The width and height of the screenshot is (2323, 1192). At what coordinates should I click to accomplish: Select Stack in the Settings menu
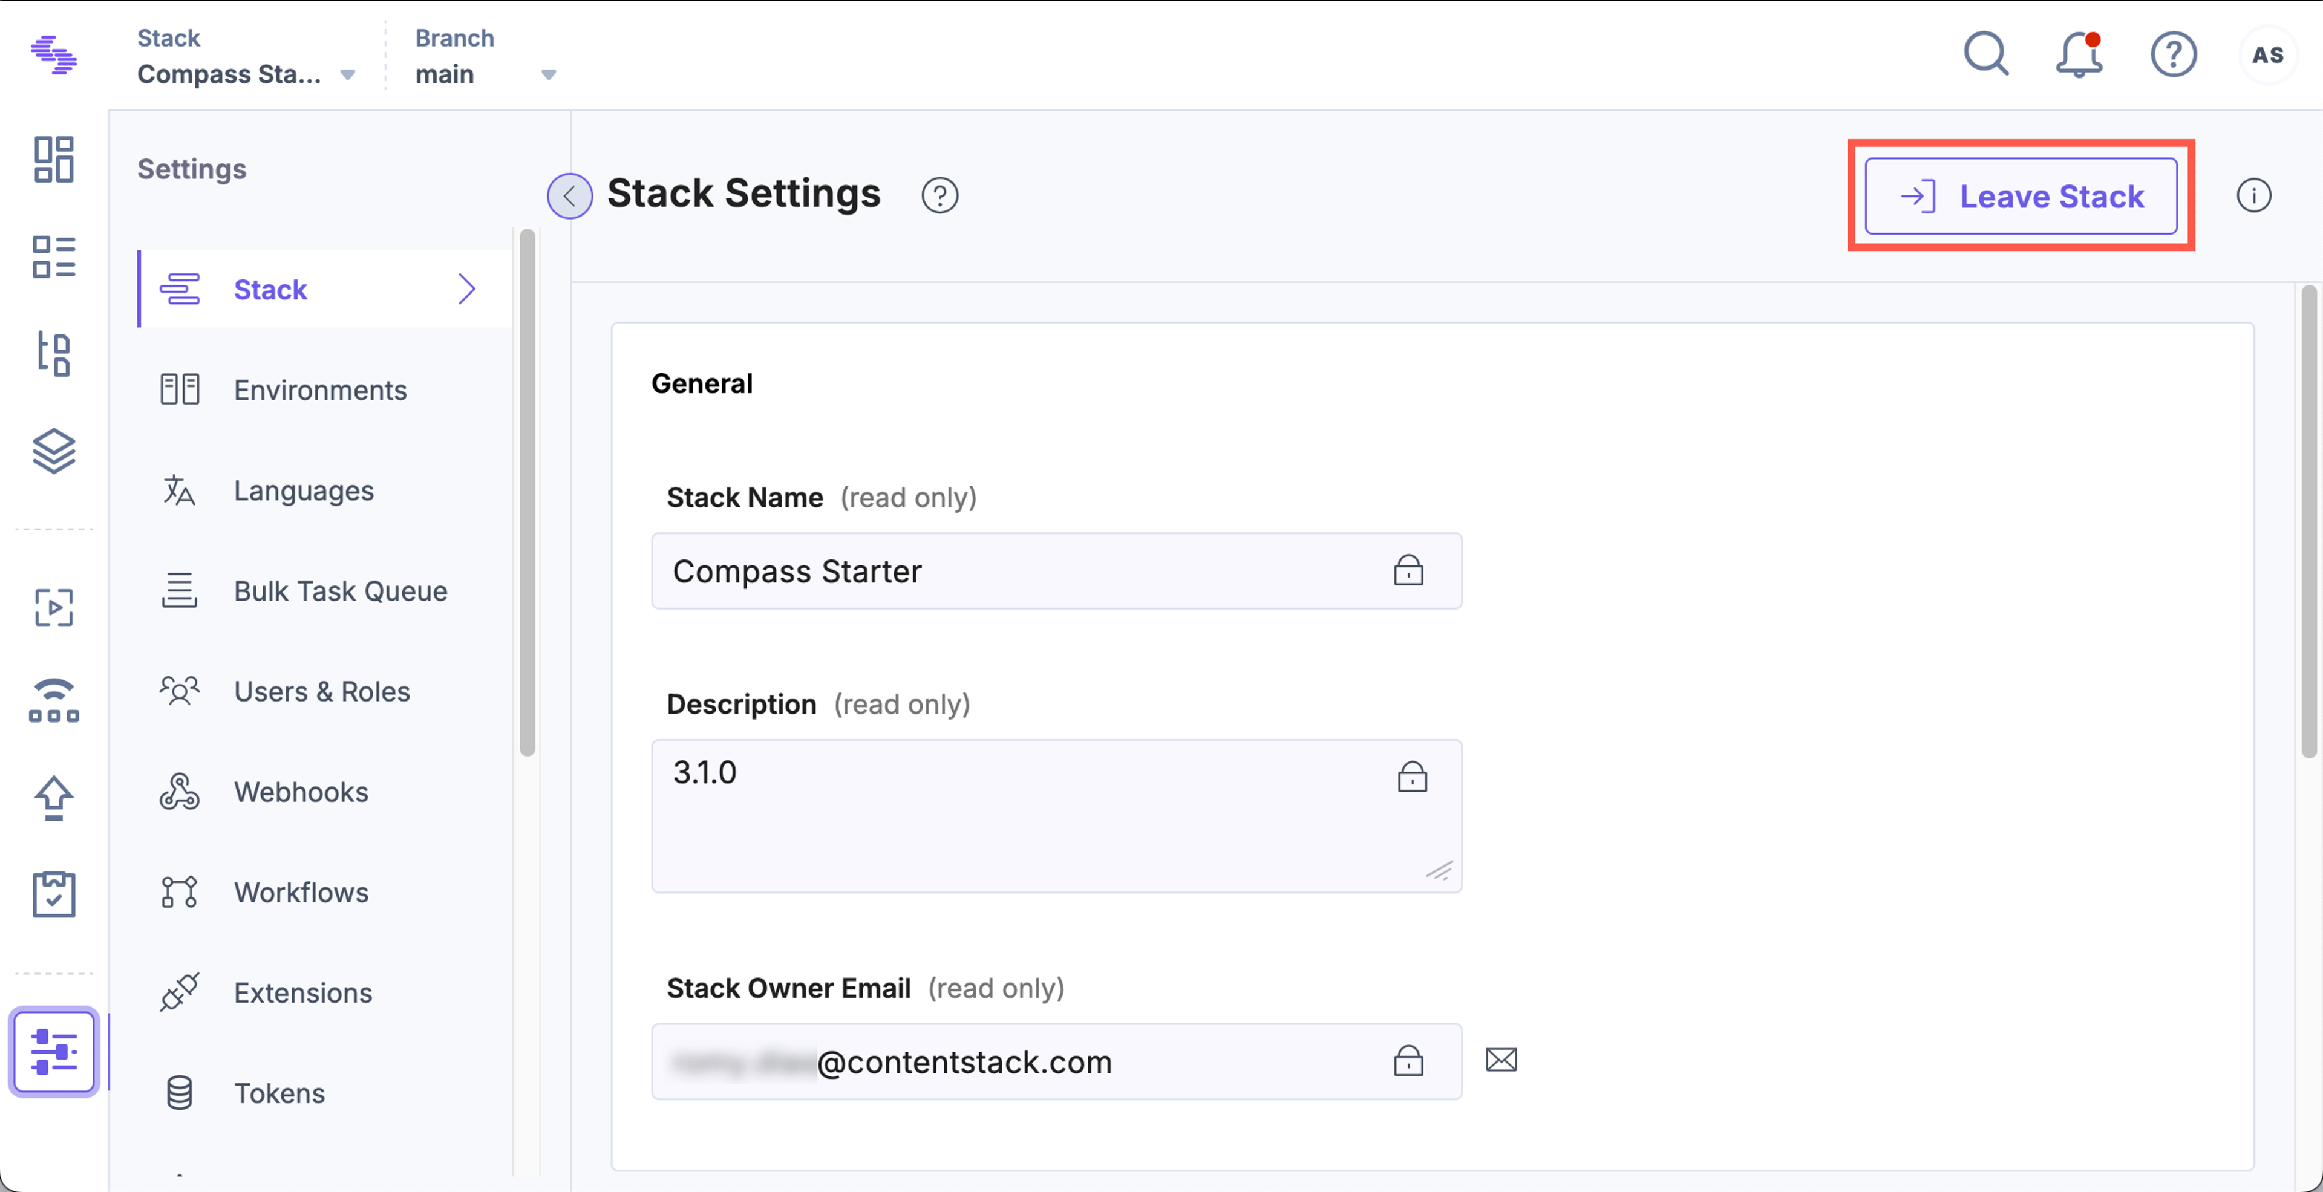click(325, 290)
